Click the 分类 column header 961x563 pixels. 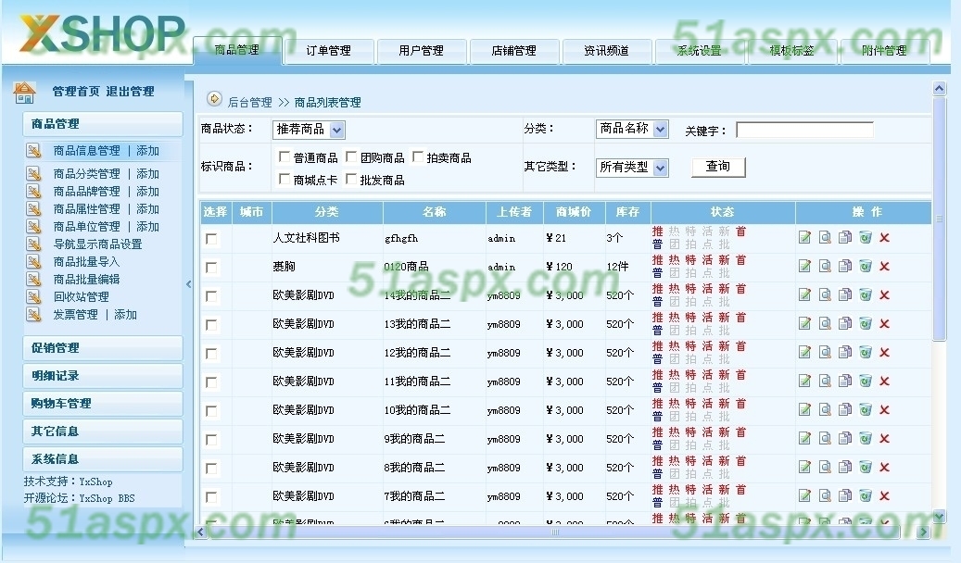pyautogui.click(x=327, y=212)
